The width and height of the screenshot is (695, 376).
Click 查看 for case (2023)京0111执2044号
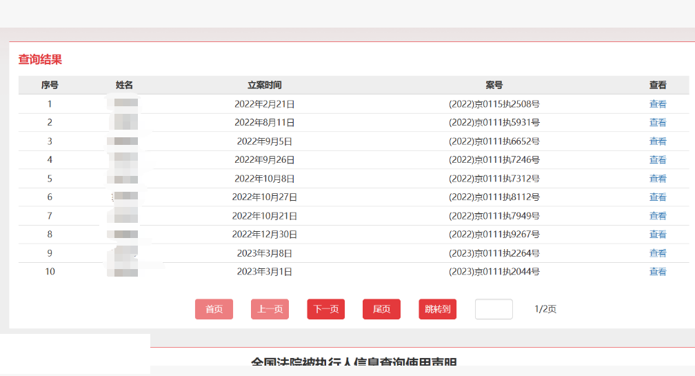657,272
